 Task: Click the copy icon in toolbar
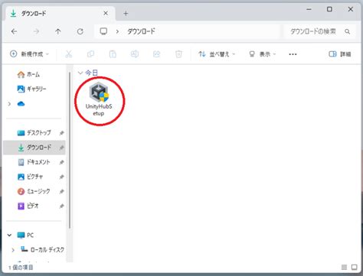click(x=90, y=54)
